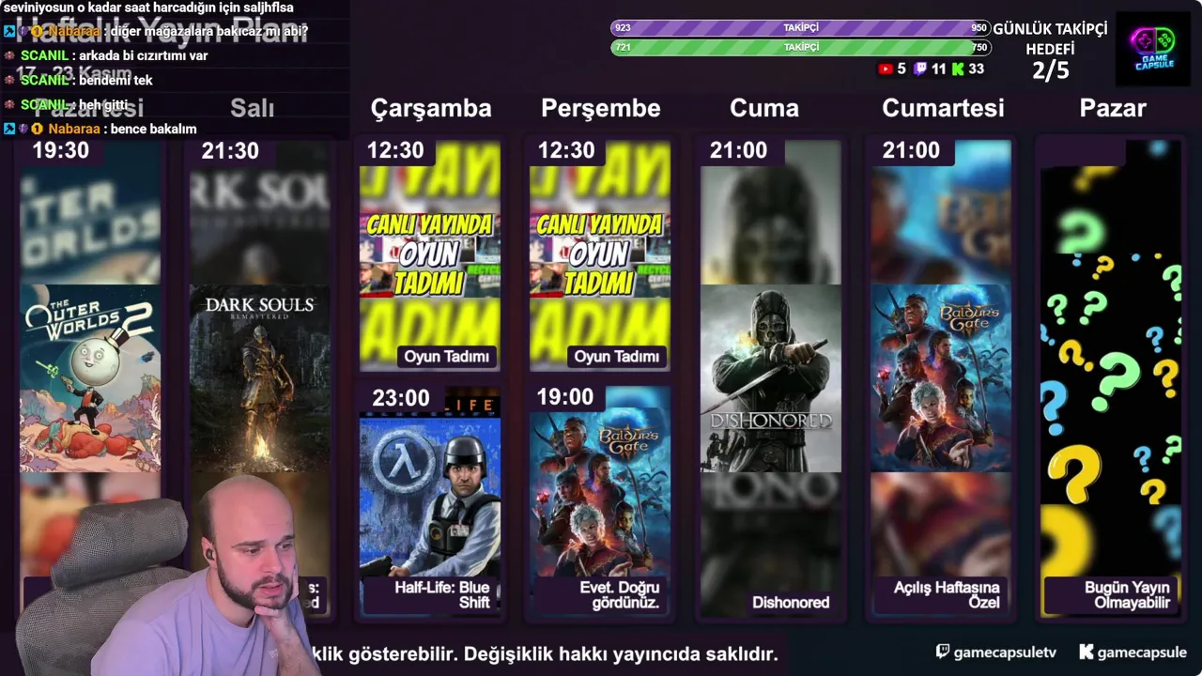This screenshot has height=676, width=1202.
Task: Open the Dishonored masked figure cover
Action: coord(771,378)
